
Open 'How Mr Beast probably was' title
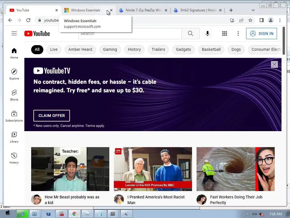[x=72, y=200]
